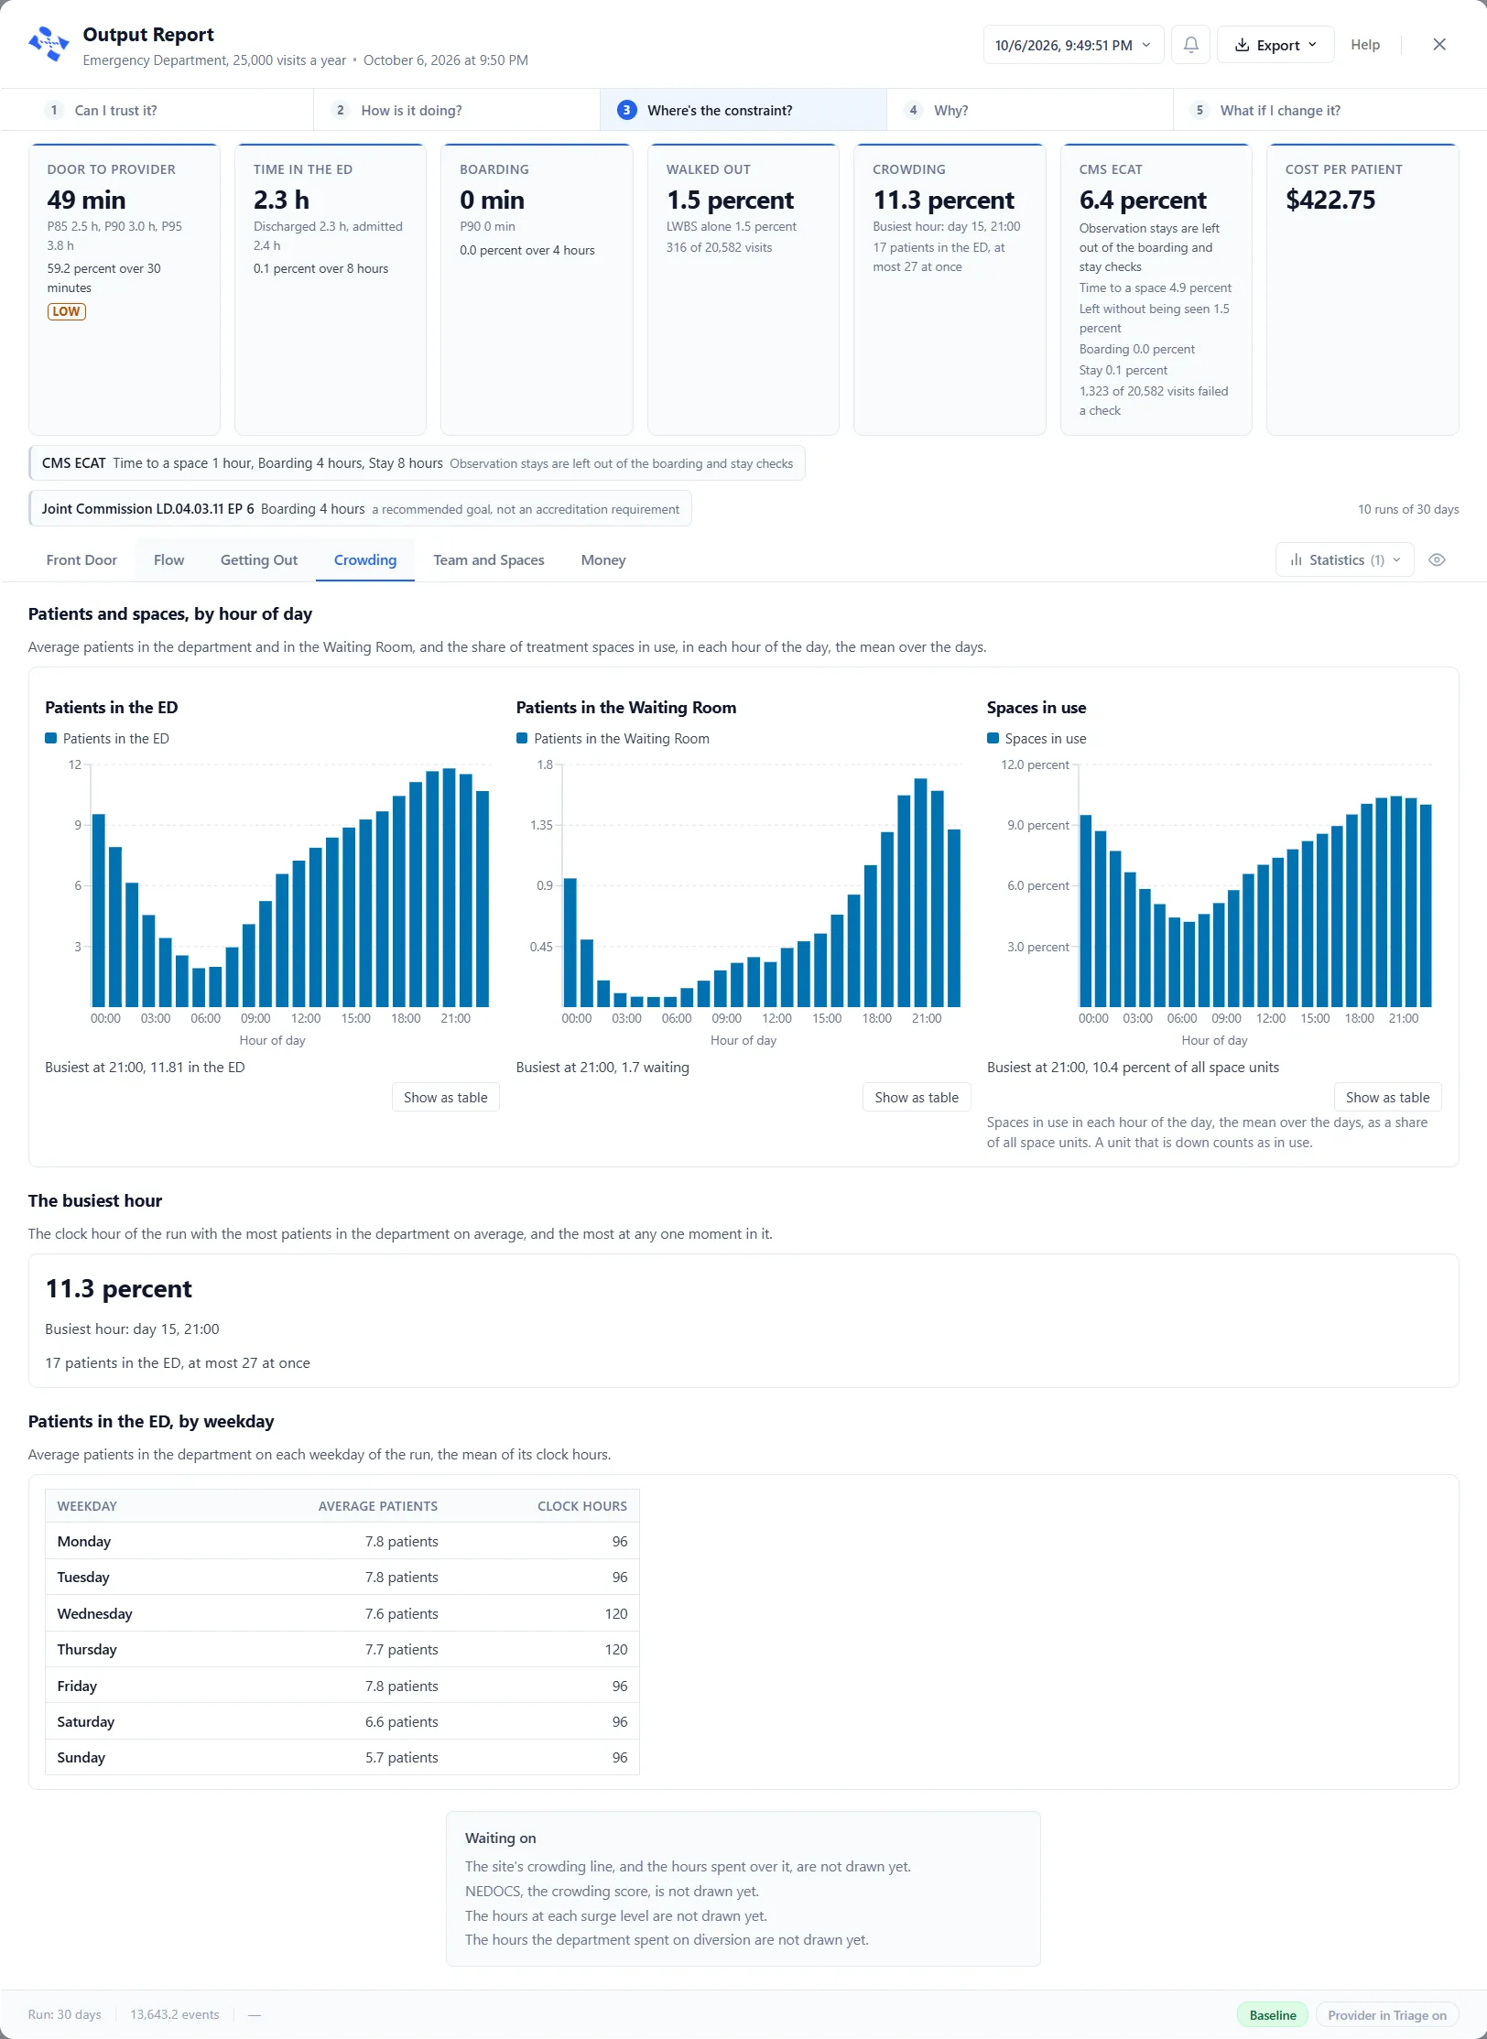Open the run date dropdown 10/6/2026

point(1073,45)
